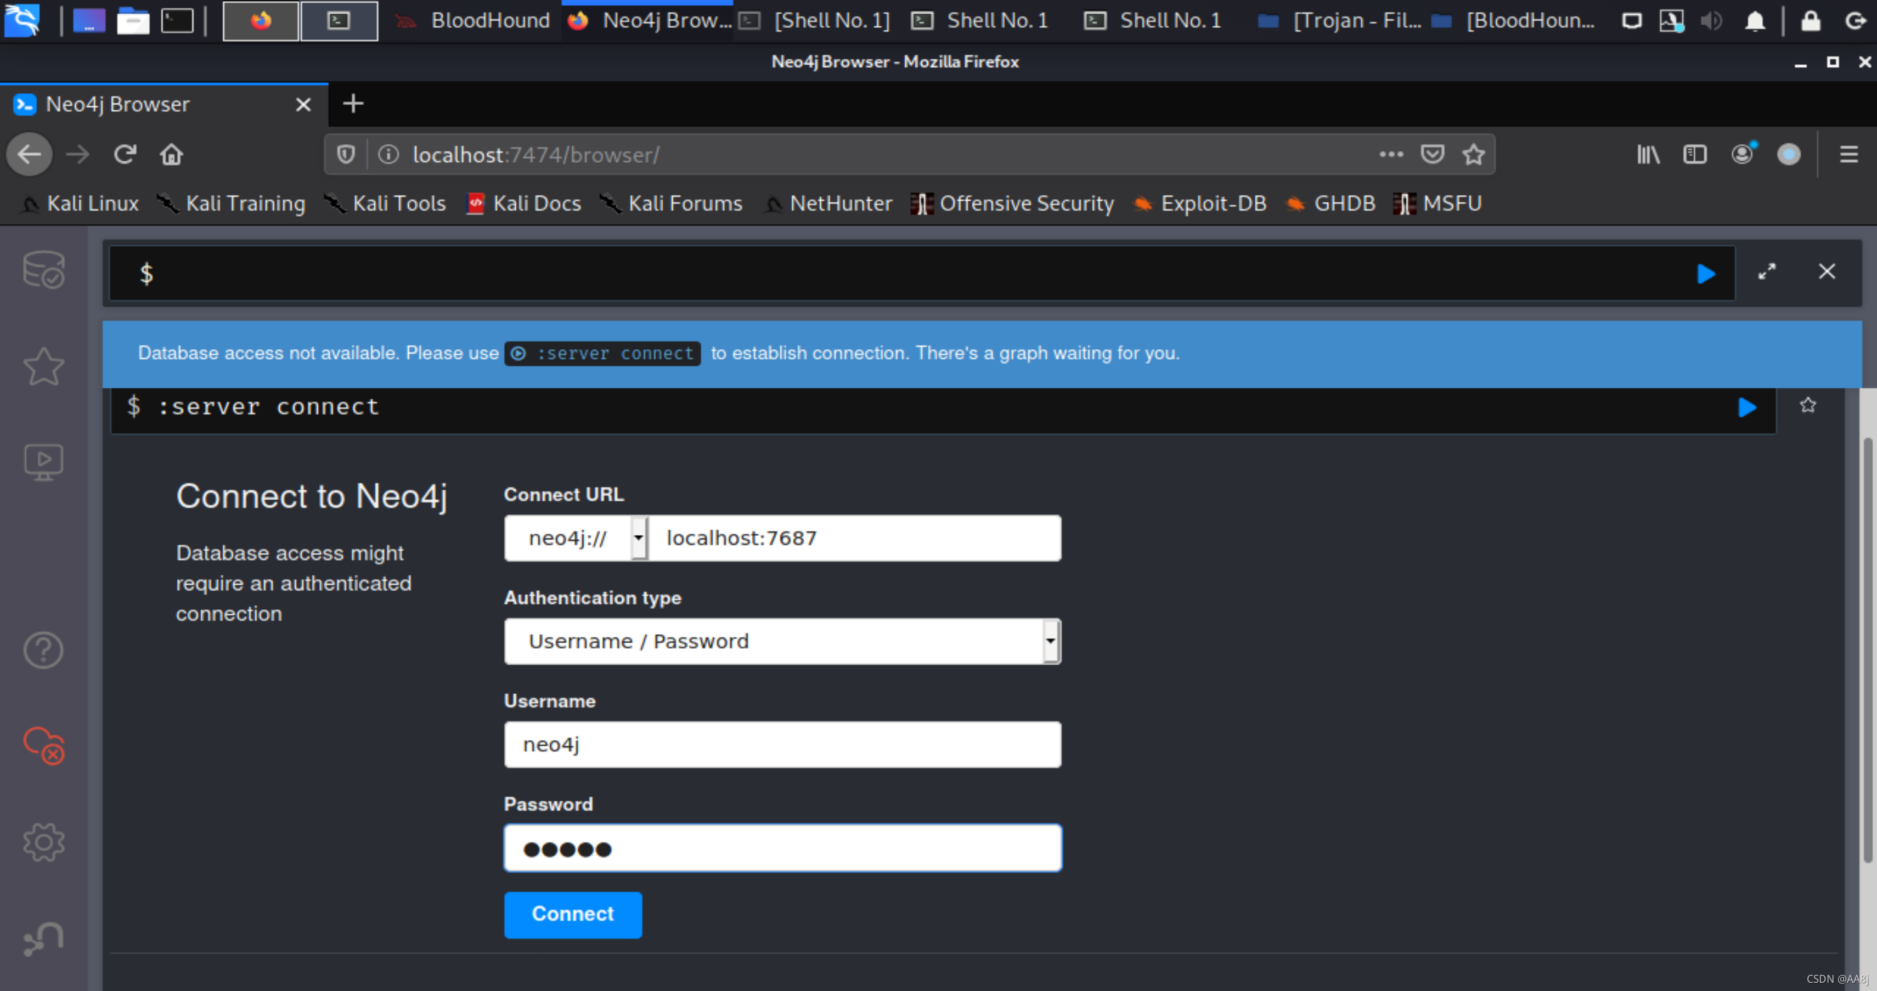Click the Firefox forward arrow

[78, 154]
